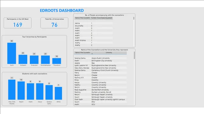Click the counsellors and university table's scrollbar
The height and width of the screenshot is (114, 204).
pos(134,55)
